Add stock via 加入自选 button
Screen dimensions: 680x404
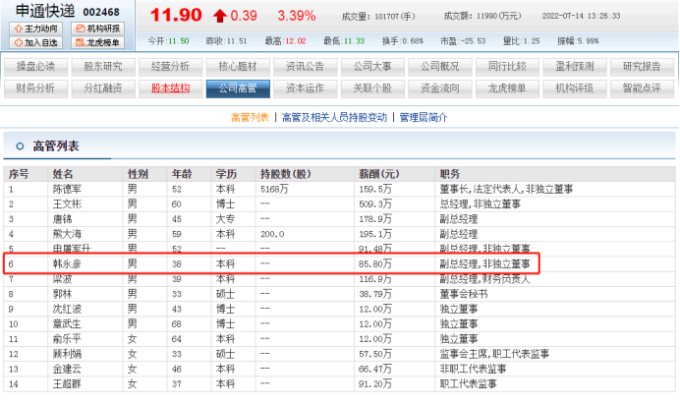click(36, 42)
